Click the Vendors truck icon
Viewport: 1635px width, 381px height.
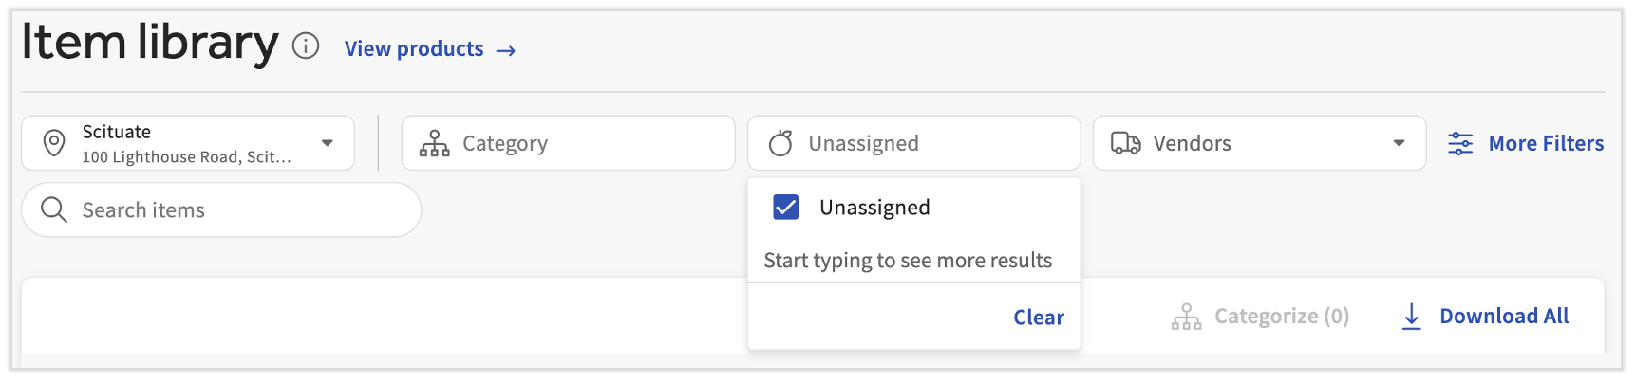pos(1126,143)
